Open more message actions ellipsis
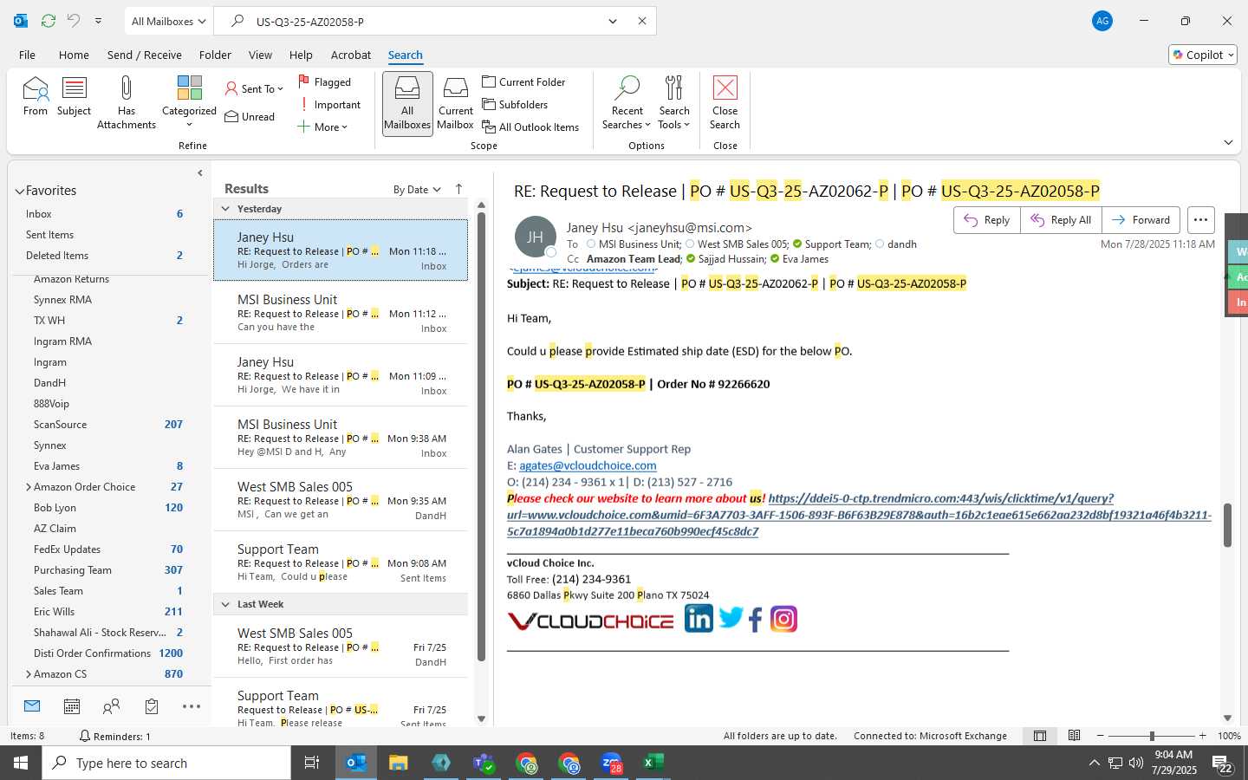 [x=1200, y=220]
